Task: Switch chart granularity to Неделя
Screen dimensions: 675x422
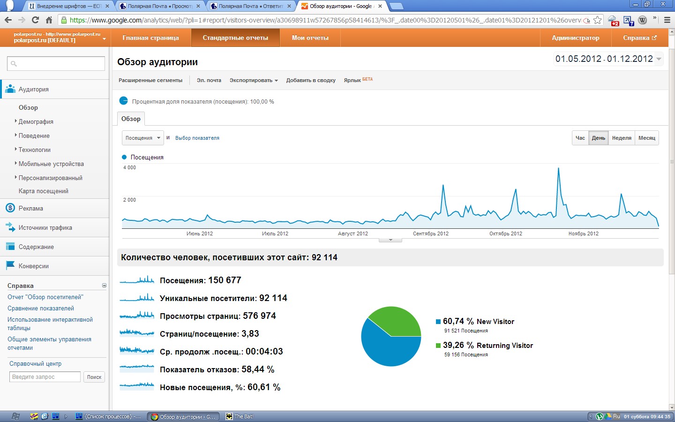Action: click(x=622, y=138)
